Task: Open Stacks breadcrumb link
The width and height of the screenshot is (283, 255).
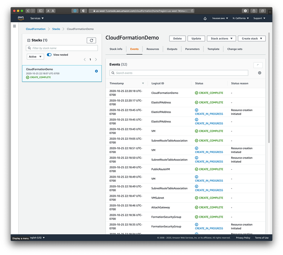Action: pyautogui.click(x=56, y=29)
